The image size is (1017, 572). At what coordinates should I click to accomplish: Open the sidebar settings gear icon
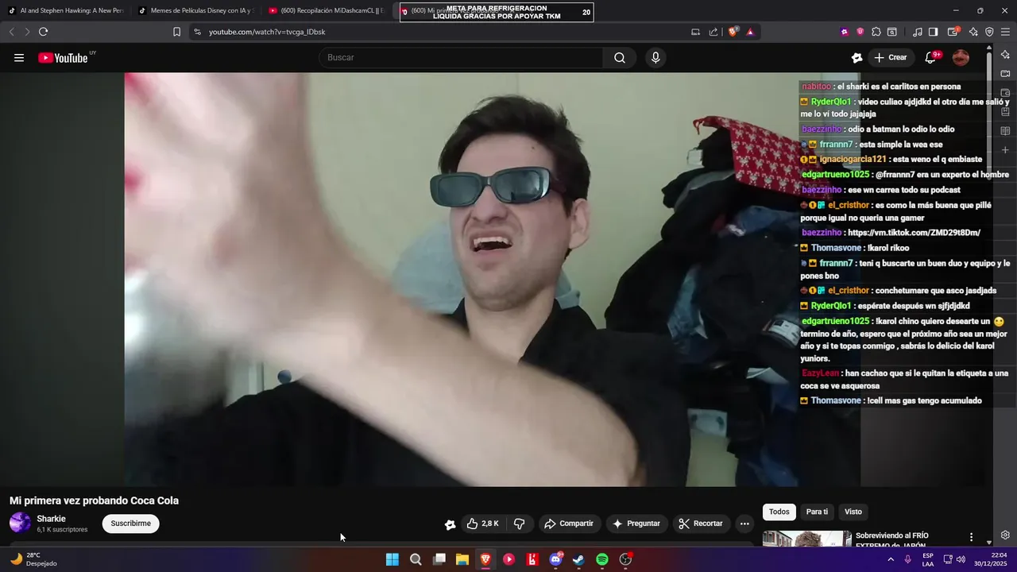tap(1005, 535)
